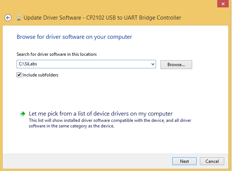Click the USB device icon in the title
232x171 pixels.
click(19, 18)
